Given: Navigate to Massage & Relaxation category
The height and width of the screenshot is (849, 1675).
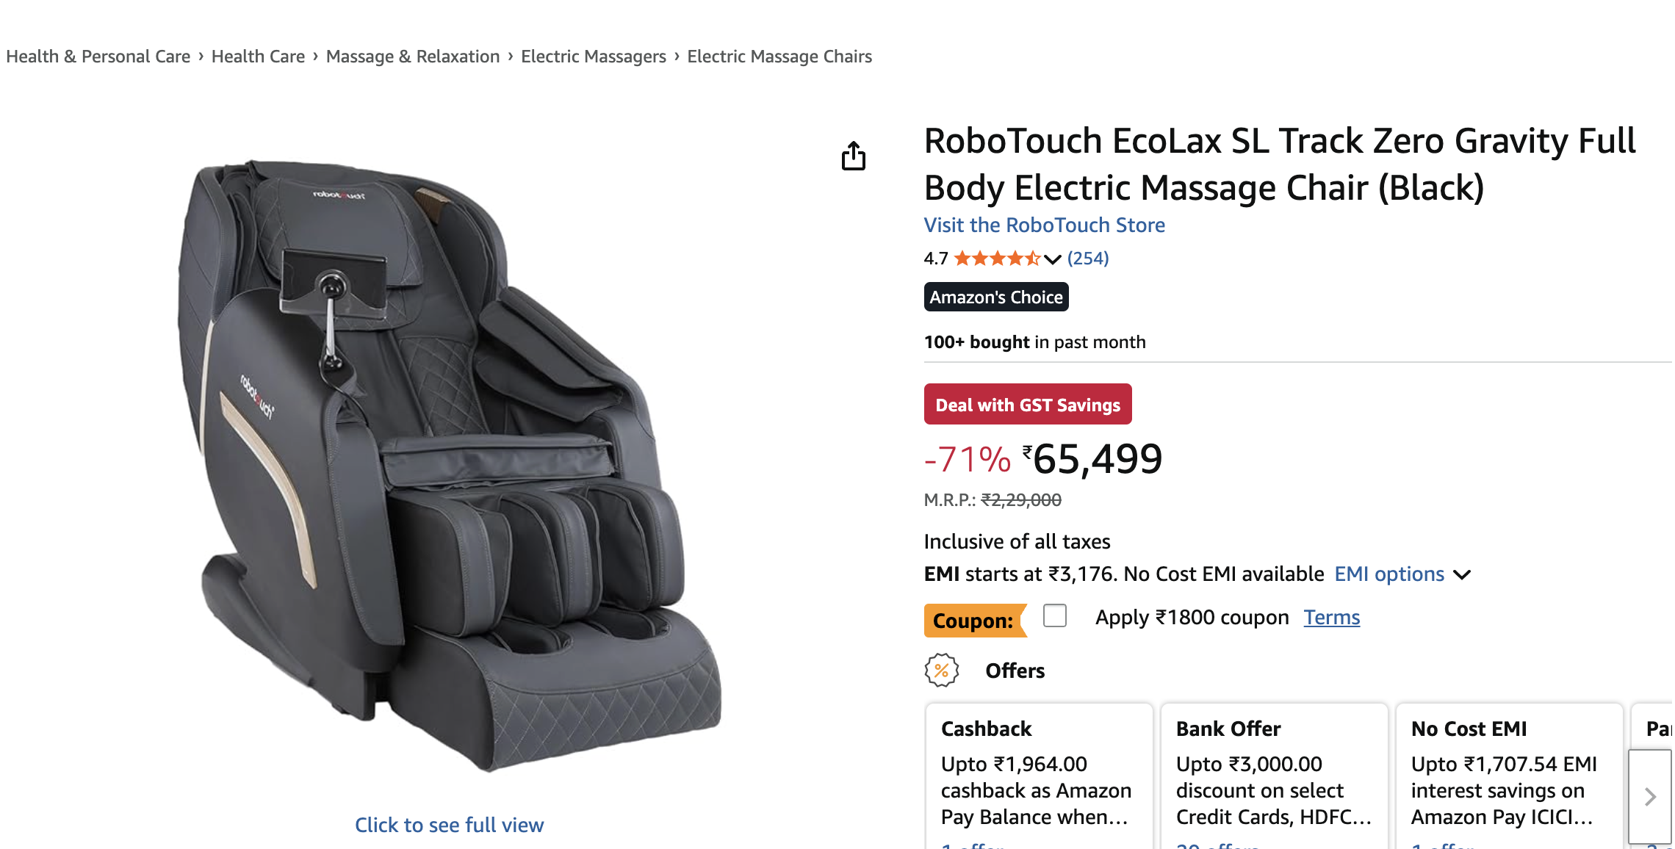Looking at the screenshot, I should coord(413,57).
